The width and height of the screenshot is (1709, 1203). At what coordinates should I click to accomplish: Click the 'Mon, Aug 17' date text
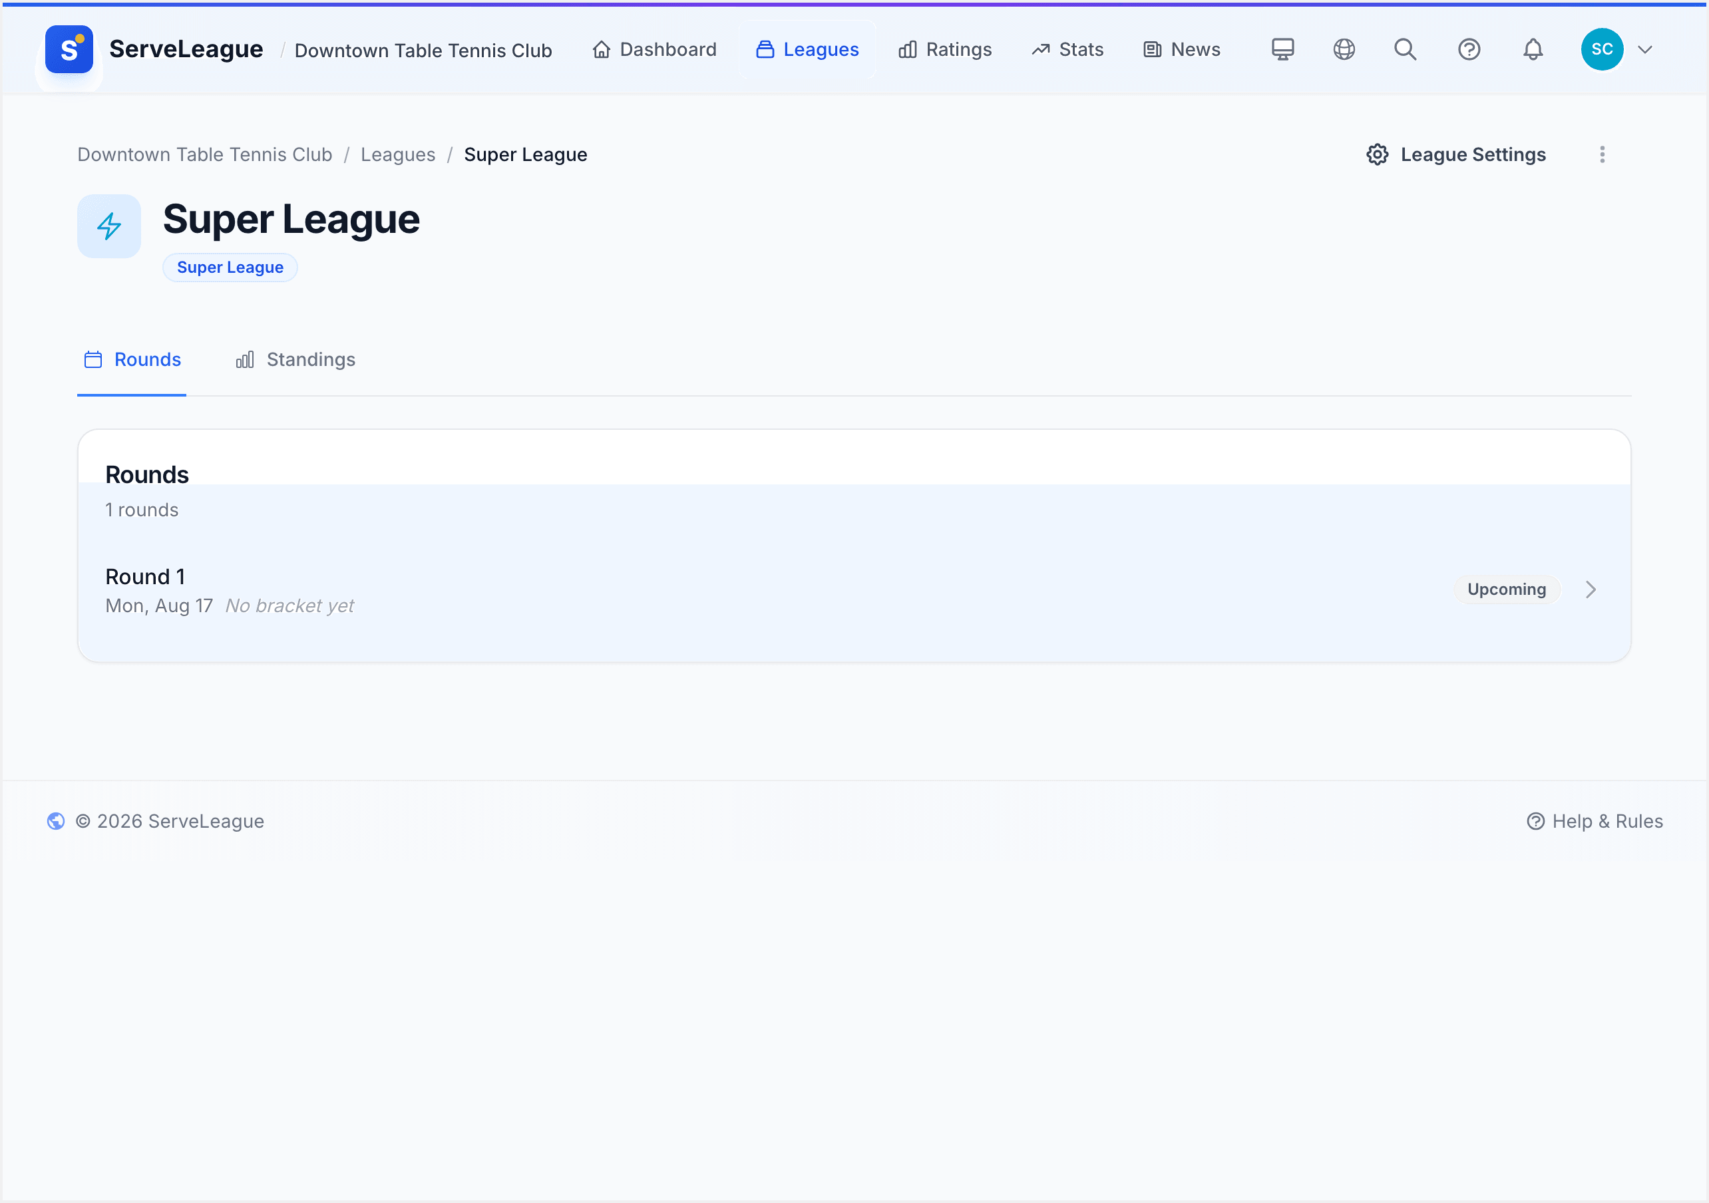click(159, 606)
